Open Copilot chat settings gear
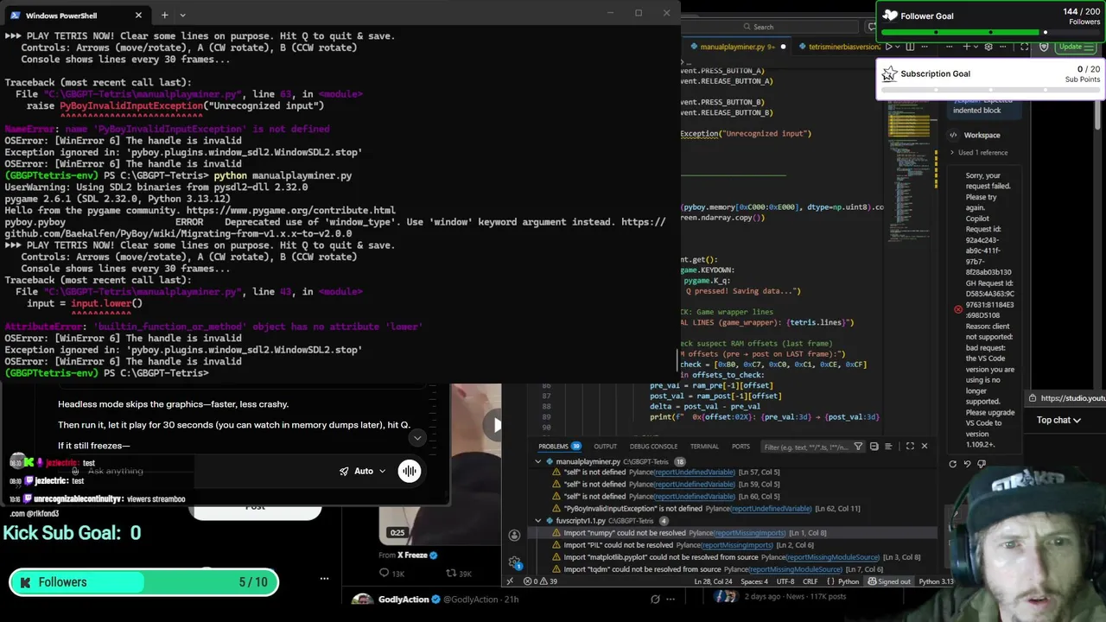This screenshot has height=622, width=1106. [x=988, y=47]
